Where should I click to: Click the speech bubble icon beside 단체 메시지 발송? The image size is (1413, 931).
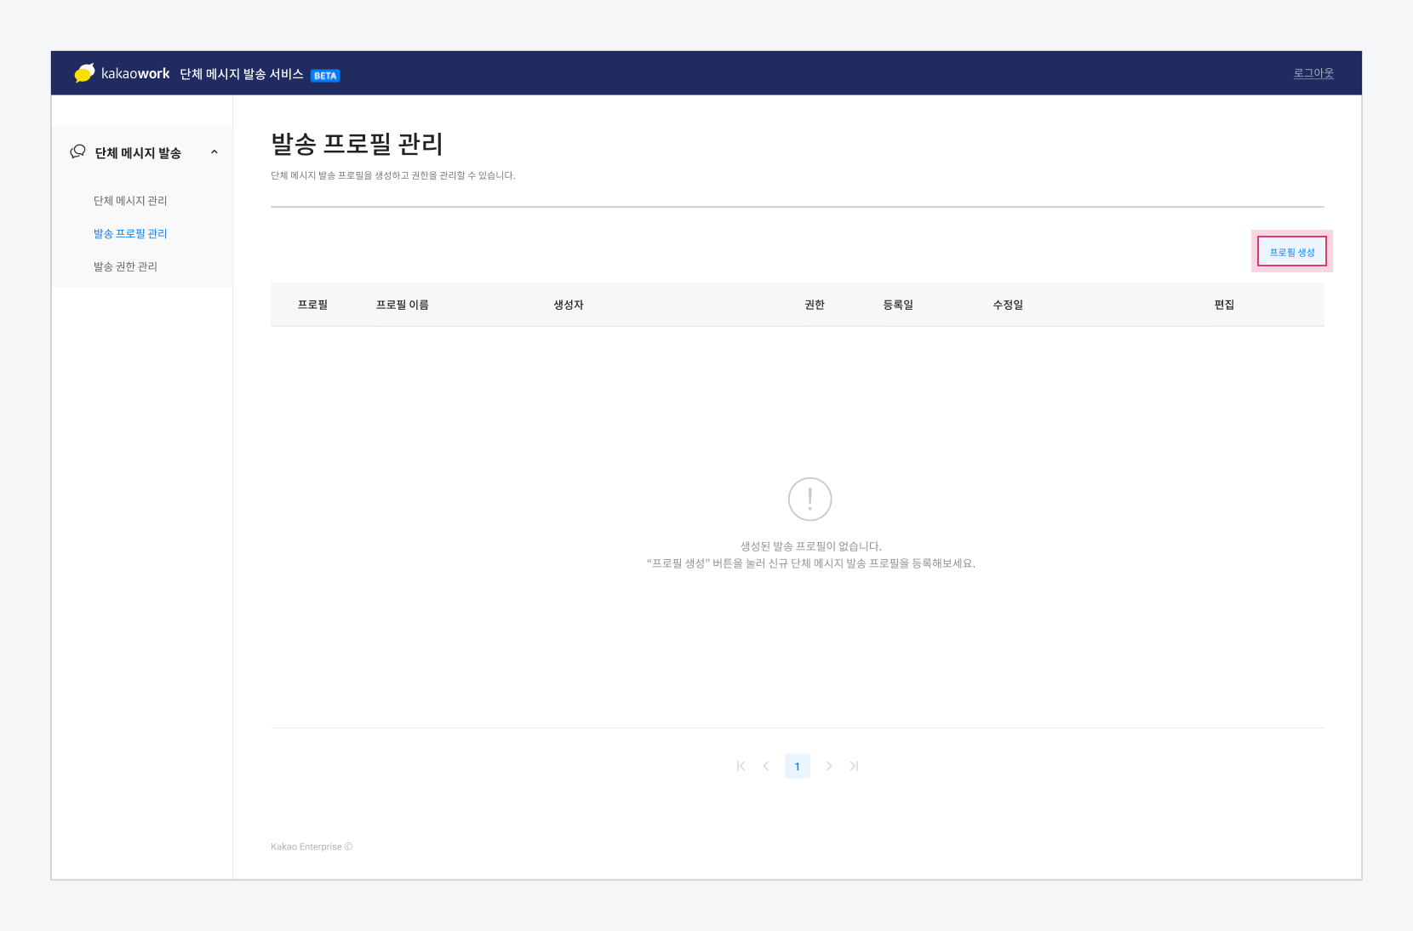[x=77, y=151]
